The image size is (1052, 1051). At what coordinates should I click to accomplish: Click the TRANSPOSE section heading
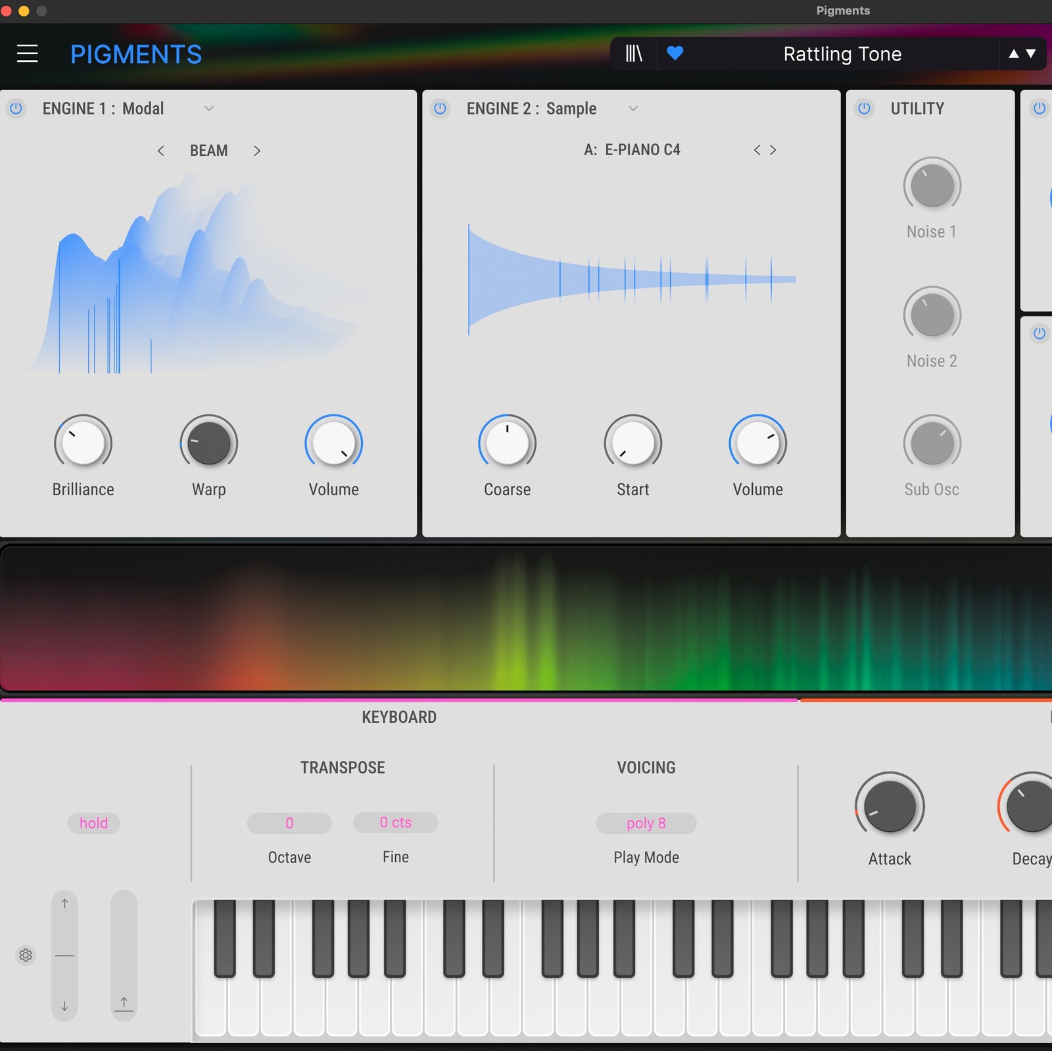(343, 768)
